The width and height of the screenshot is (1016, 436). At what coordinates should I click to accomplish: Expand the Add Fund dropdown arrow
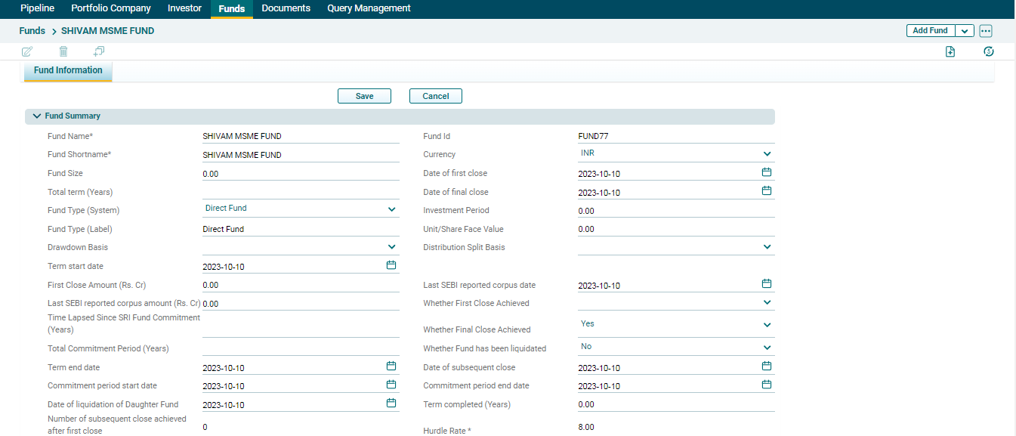965,31
